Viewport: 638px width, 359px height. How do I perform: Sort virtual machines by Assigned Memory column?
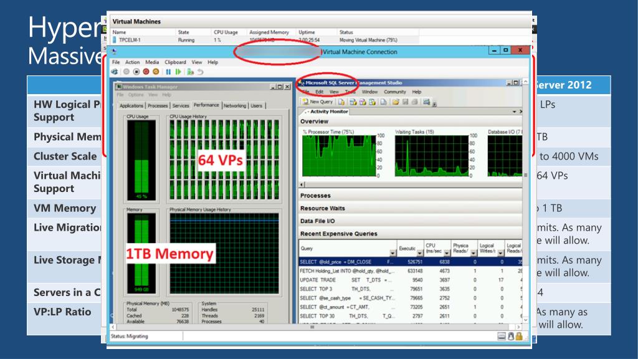(269, 32)
